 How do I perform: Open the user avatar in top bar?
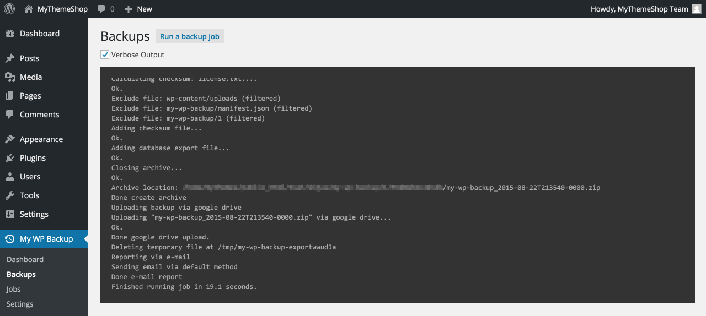click(x=697, y=9)
